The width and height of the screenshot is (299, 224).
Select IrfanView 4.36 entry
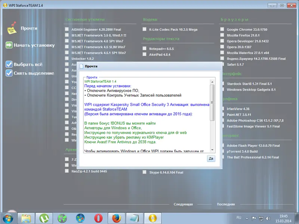tap(238, 109)
